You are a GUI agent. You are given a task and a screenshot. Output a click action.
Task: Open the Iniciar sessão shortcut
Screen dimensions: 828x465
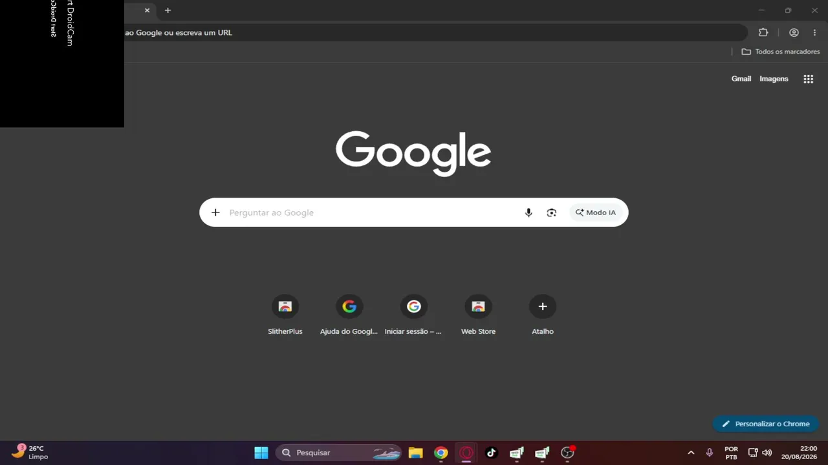click(413, 315)
